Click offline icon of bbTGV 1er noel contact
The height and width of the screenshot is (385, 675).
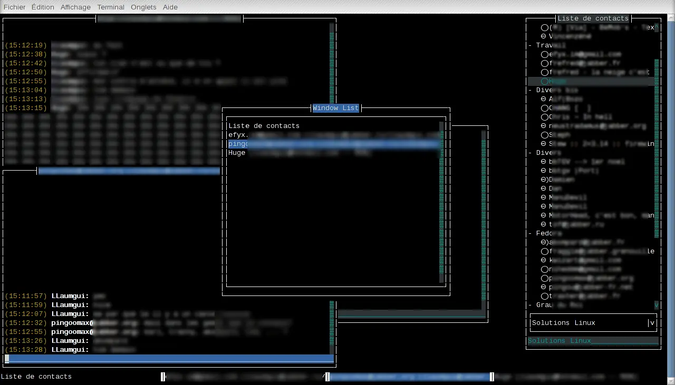(544, 162)
